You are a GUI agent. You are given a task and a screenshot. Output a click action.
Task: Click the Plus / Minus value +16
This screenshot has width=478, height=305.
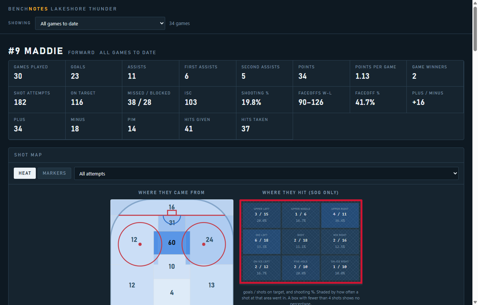tap(418, 102)
